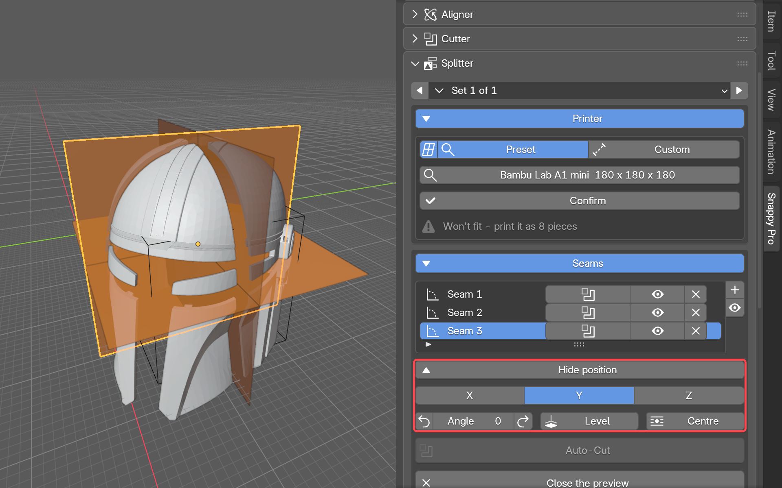Click the cut icon for Seam 3
Image resolution: width=782 pixels, height=488 pixels.
(588, 331)
